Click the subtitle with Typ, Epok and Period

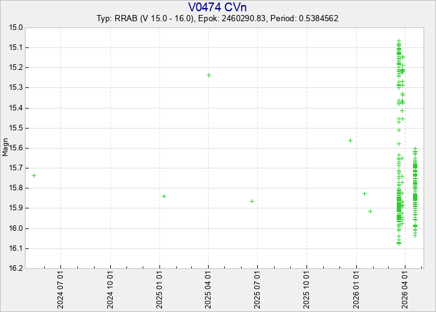tap(217, 19)
